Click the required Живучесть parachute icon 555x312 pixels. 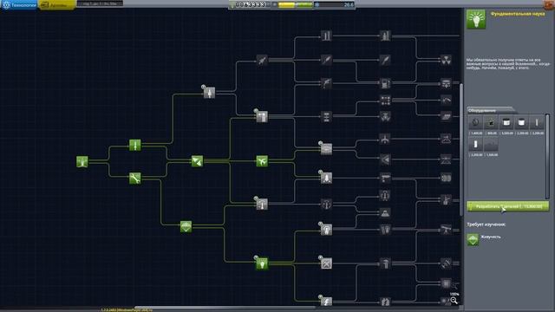[473, 239]
